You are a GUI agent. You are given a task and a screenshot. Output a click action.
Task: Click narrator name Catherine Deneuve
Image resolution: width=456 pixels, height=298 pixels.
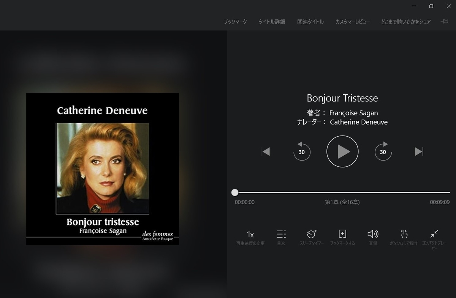(359, 122)
